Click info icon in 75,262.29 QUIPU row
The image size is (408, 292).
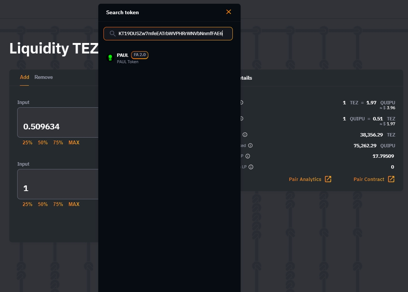pyautogui.click(x=250, y=145)
